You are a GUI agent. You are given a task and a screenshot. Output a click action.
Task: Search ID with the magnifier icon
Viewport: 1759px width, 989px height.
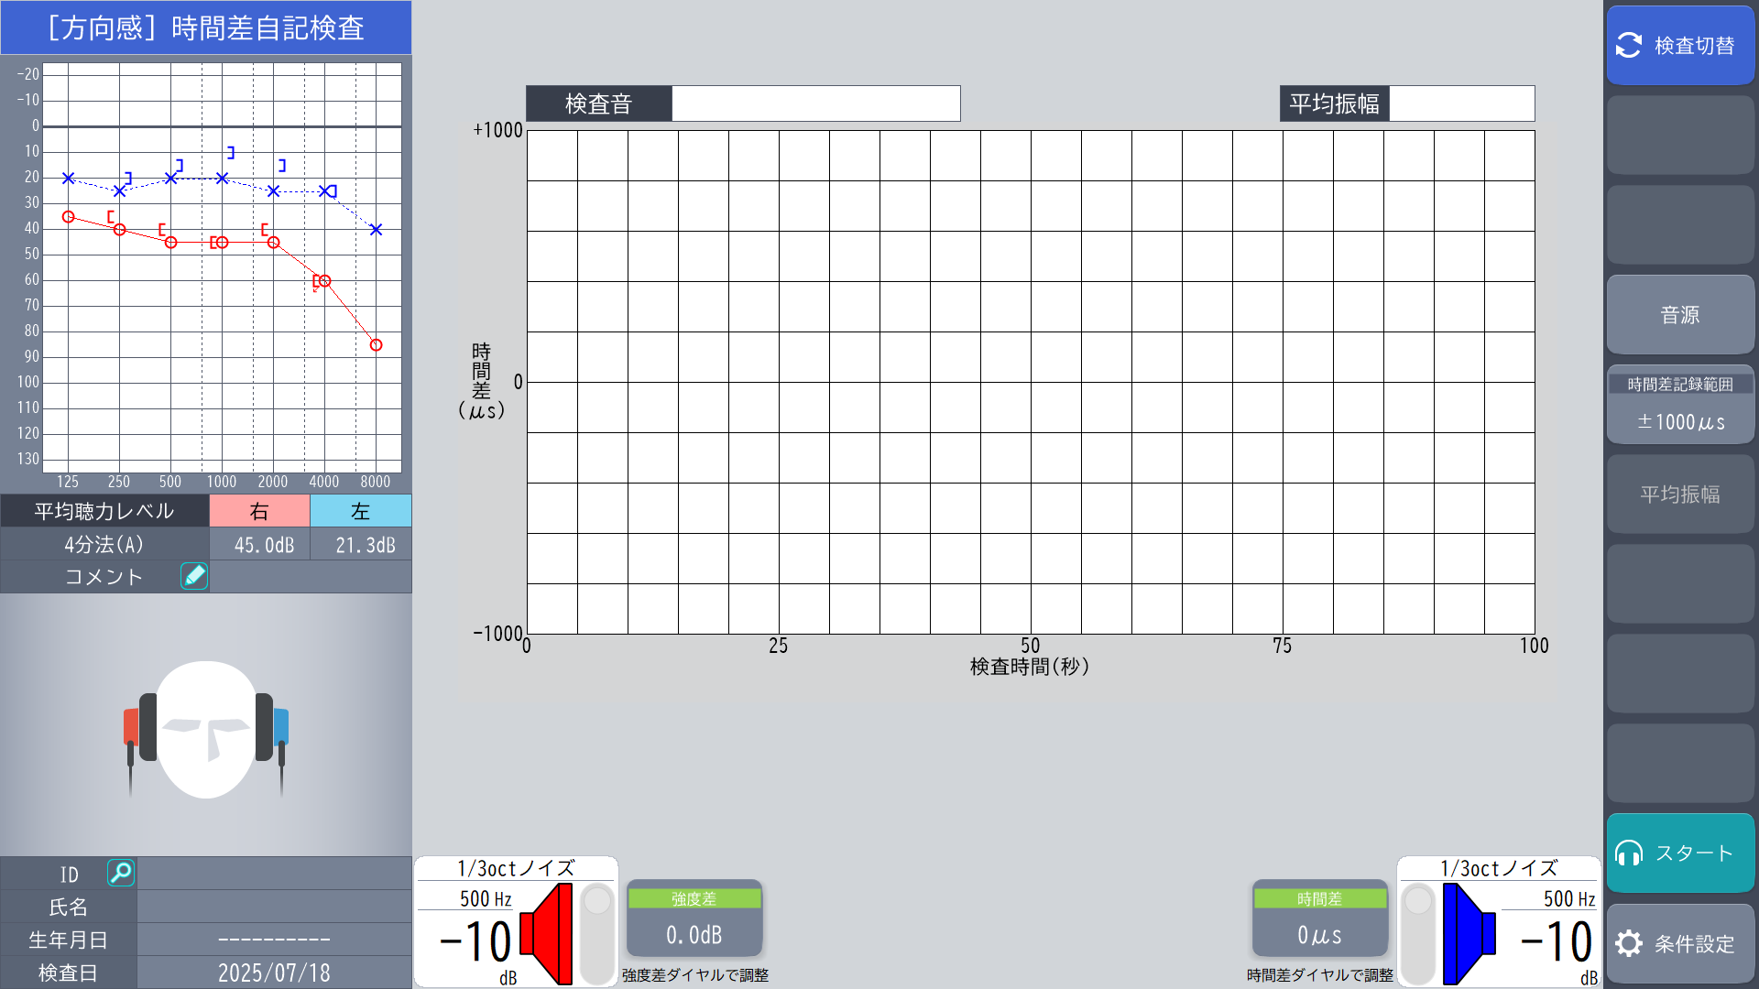point(121,873)
